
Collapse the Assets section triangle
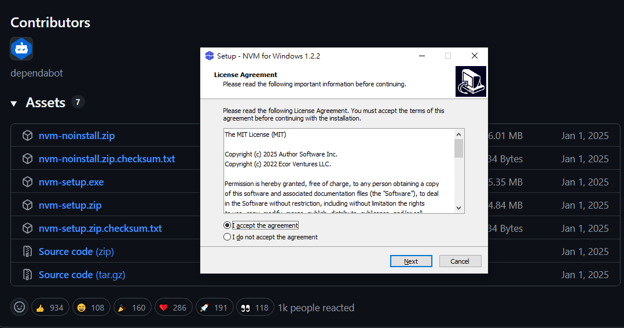(x=14, y=104)
